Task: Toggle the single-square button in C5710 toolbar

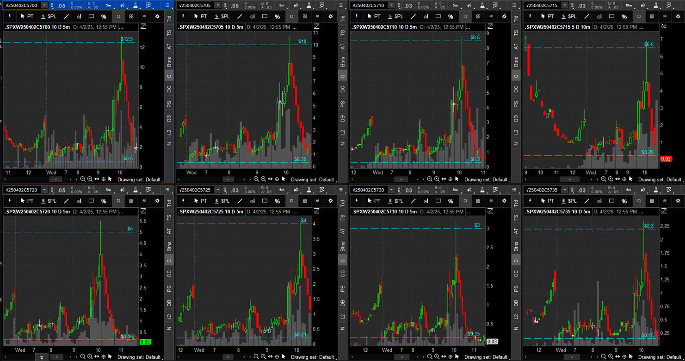Action: (x=465, y=17)
